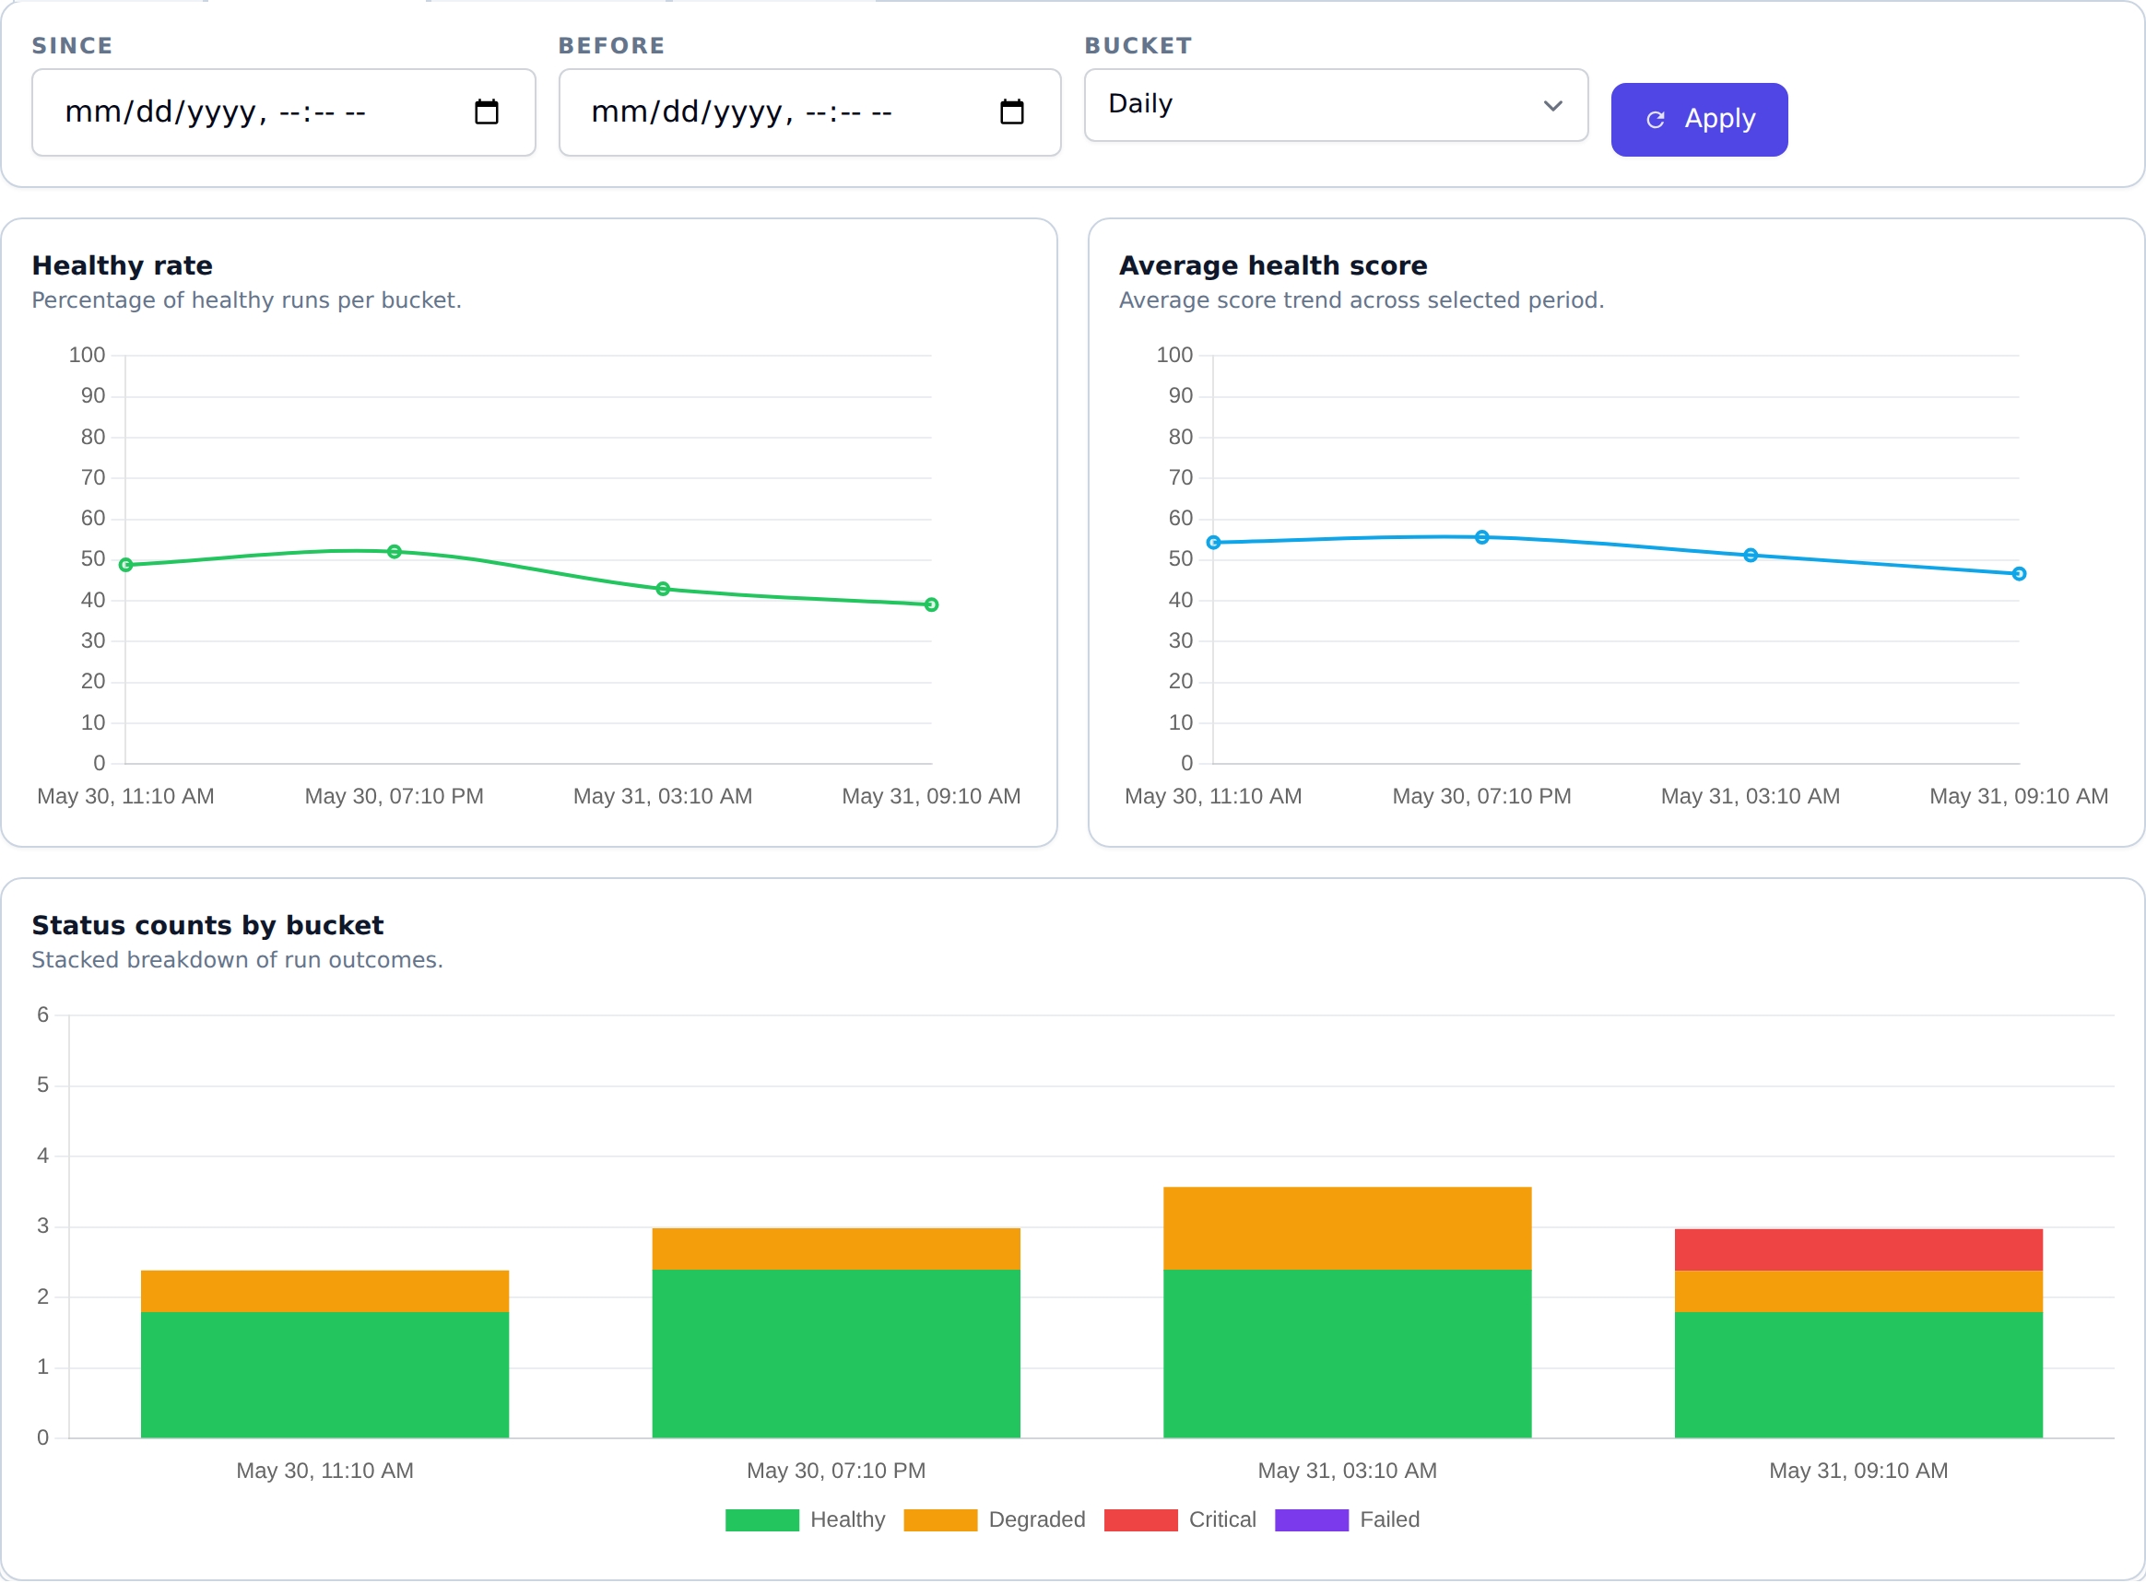
Task: Click the green Healthy bar for May 30, 07:10 PM
Action: [836, 1354]
